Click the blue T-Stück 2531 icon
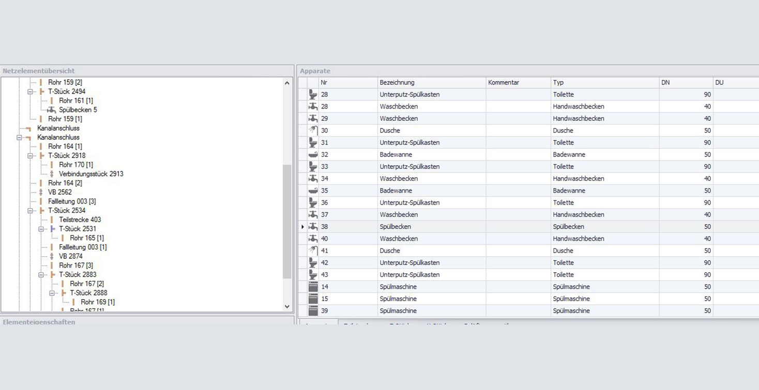 click(52, 229)
